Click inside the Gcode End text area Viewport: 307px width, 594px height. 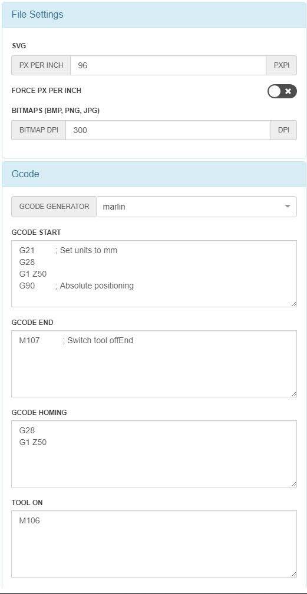click(x=154, y=364)
